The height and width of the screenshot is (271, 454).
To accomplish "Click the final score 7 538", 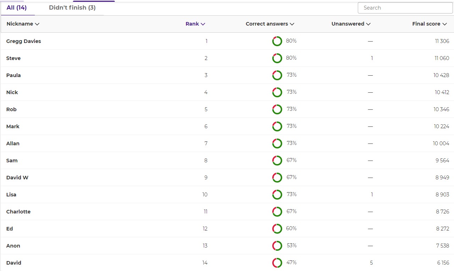I will click(443, 246).
